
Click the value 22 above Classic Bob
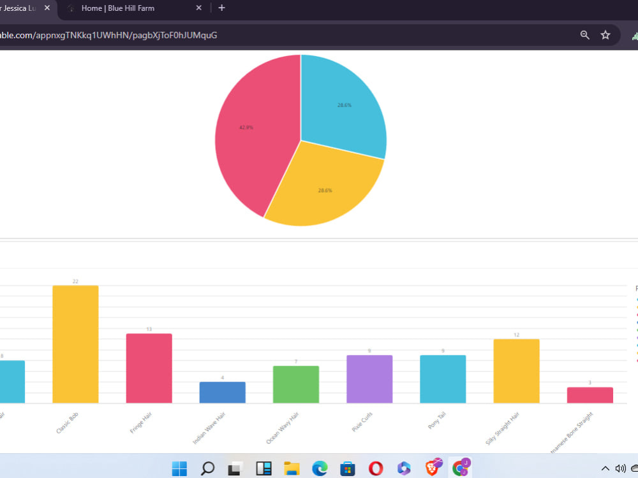click(x=75, y=281)
